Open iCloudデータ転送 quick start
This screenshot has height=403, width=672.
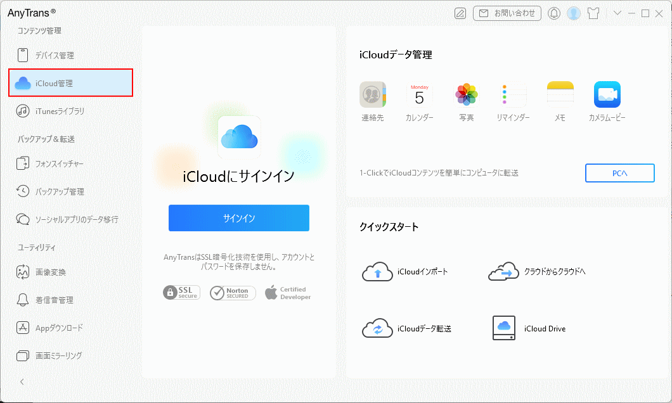point(407,328)
